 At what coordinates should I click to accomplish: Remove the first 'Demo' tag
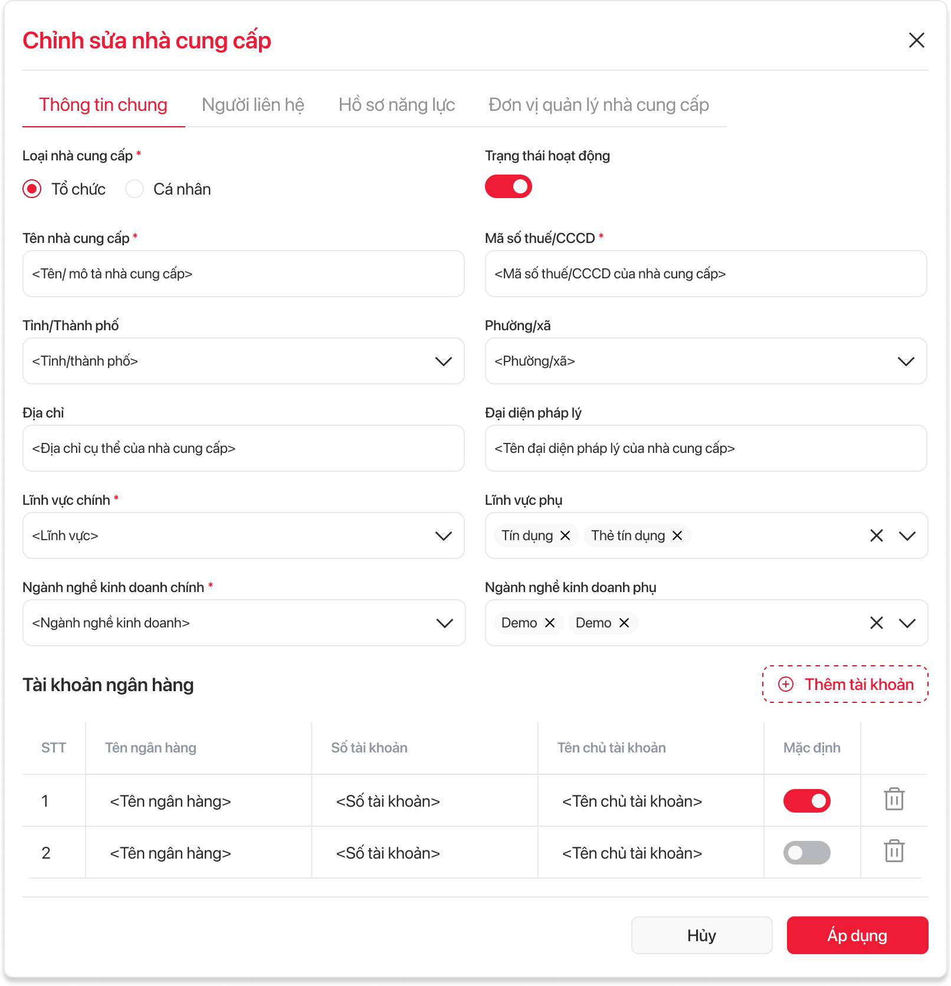point(550,623)
